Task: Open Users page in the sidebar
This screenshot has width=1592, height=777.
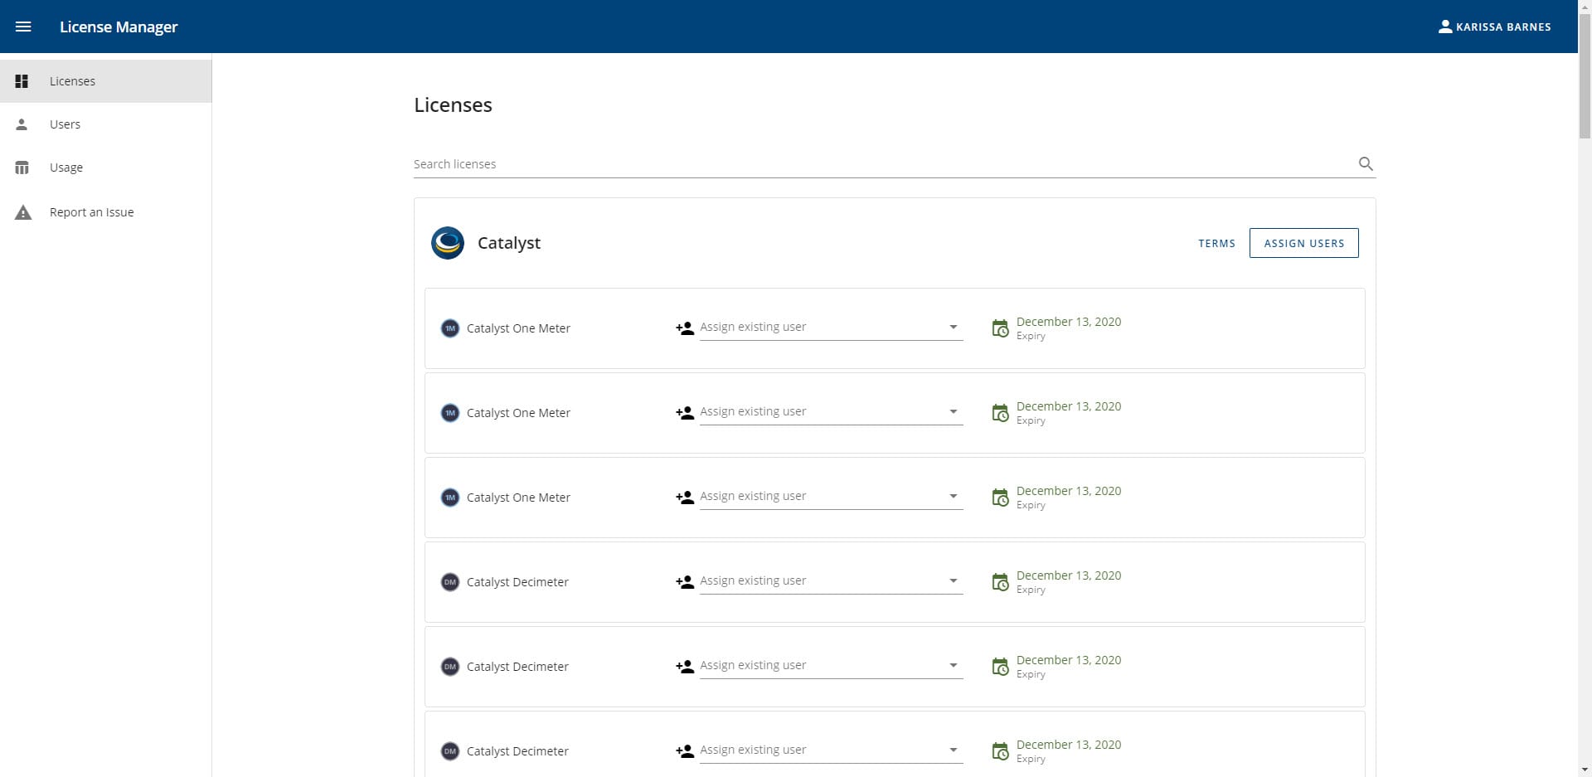Action: (x=105, y=124)
